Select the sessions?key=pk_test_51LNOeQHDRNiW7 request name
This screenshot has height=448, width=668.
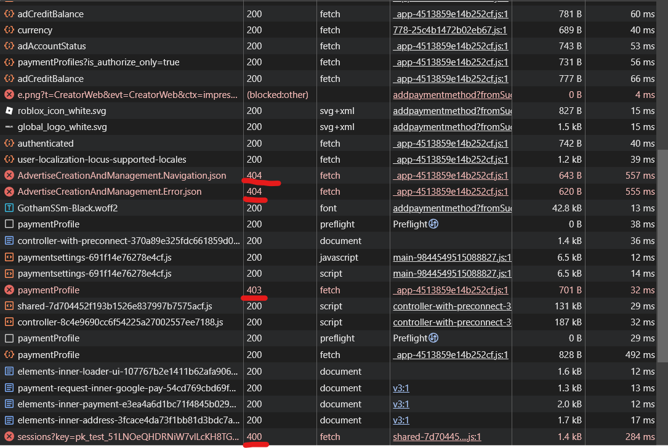point(128,437)
